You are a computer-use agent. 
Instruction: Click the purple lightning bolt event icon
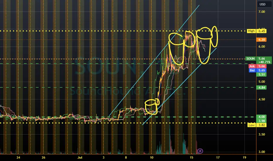pos(200,151)
